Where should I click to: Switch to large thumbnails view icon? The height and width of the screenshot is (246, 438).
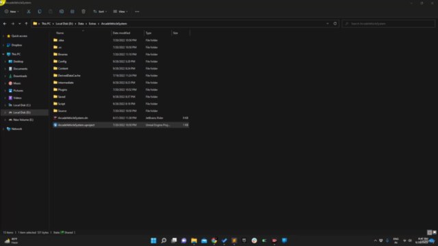tap(435, 232)
